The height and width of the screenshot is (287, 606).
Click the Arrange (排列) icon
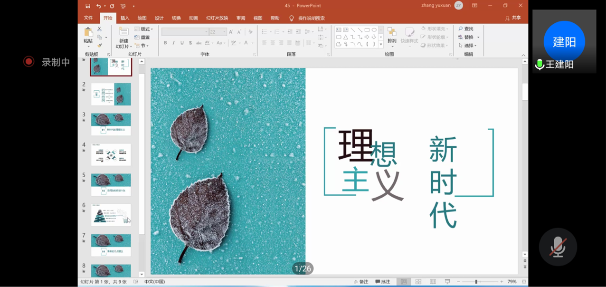(391, 32)
